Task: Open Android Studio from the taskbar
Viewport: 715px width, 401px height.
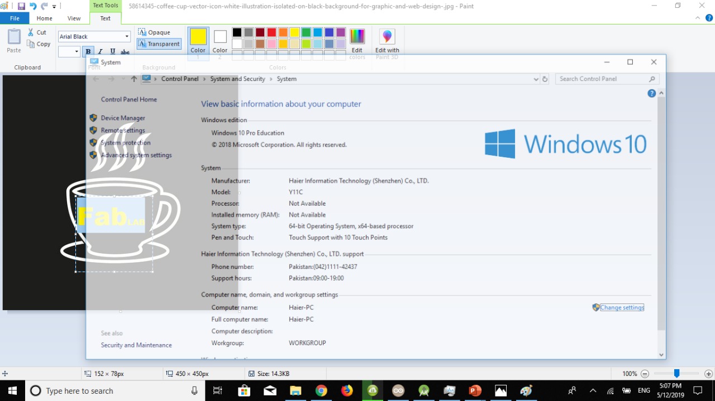Action: click(x=424, y=391)
